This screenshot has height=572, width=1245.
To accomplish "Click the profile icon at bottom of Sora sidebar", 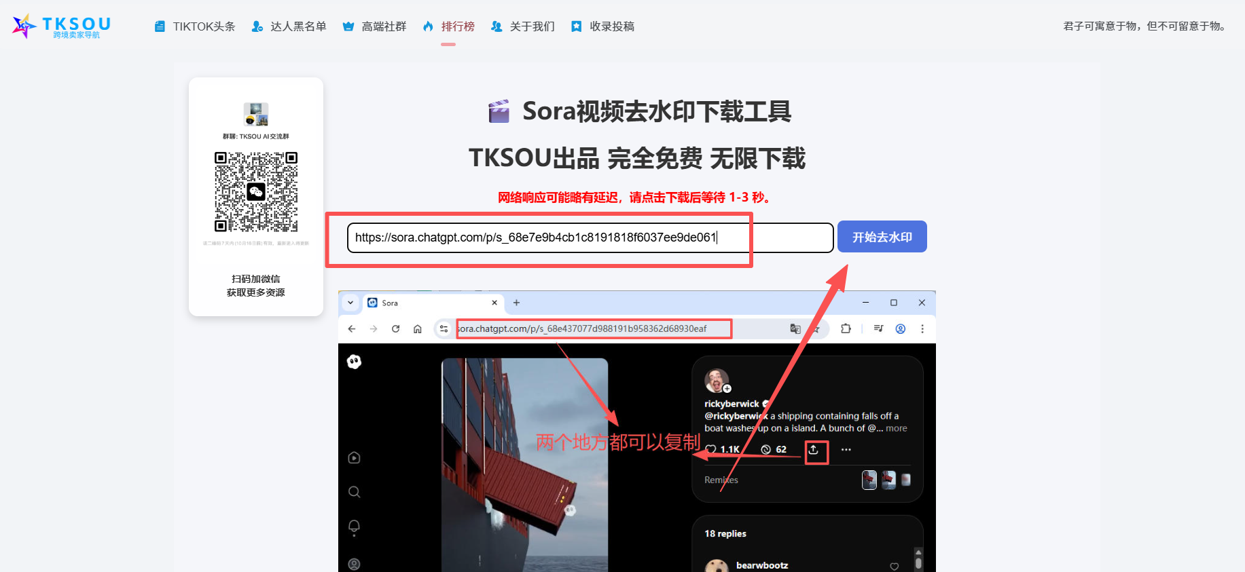I will pos(354,564).
